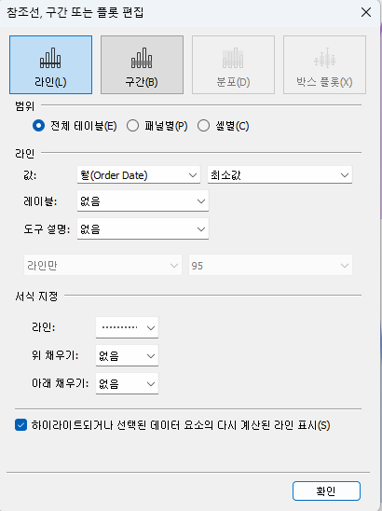This screenshot has width=382, height=511.
Task: Open the 아래 채우기 fill below dropdown
Action: (127, 383)
